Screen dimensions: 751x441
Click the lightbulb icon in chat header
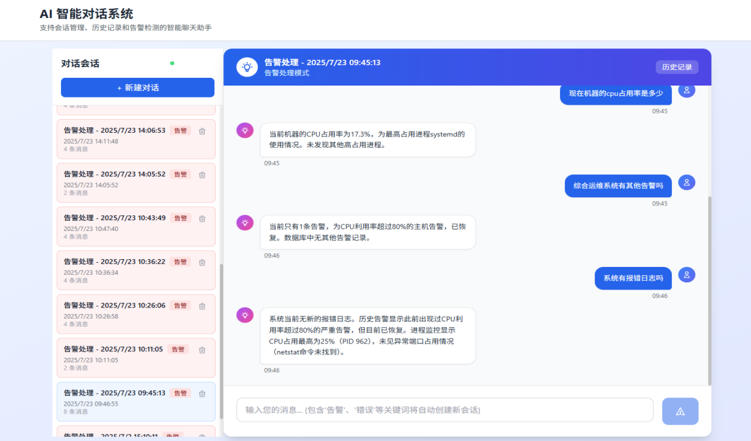coord(246,68)
